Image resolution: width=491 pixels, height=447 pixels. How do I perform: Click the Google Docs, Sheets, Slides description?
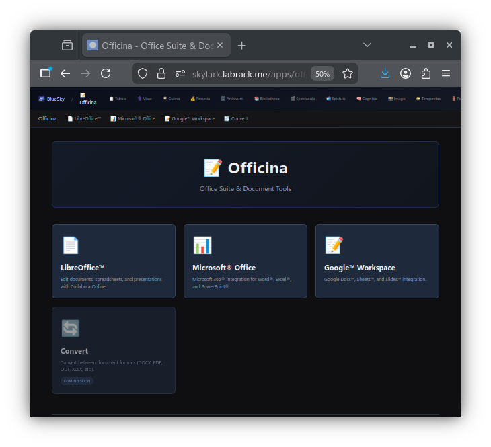tap(375, 279)
